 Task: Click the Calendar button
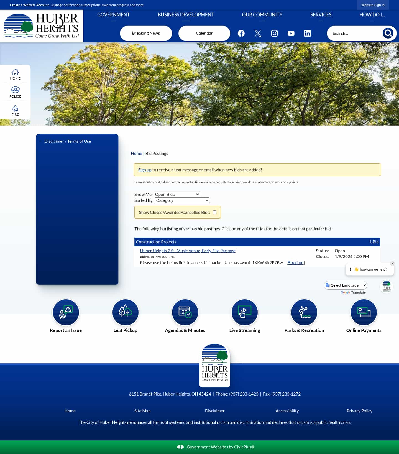(204, 33)
